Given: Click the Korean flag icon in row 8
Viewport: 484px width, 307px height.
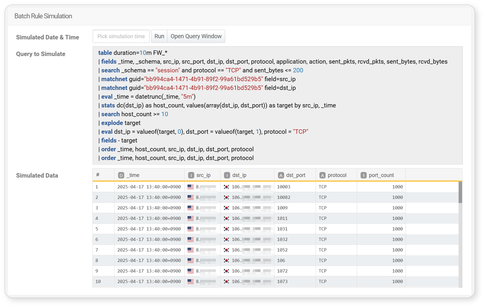Looking at the screenshot, I should (227, 260).
